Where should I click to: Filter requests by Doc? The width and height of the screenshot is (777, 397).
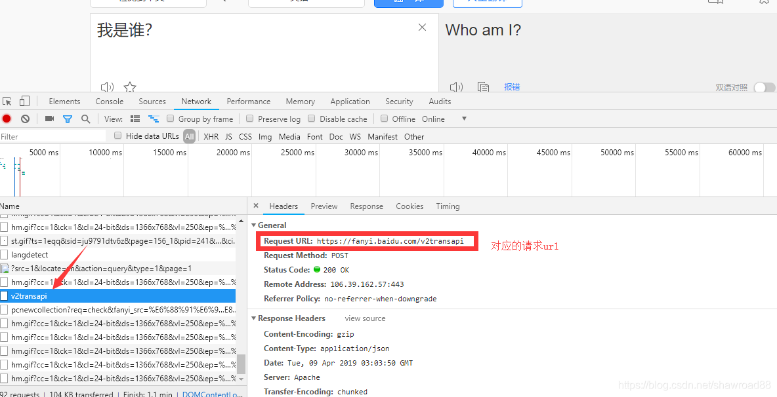pos(336,136)
